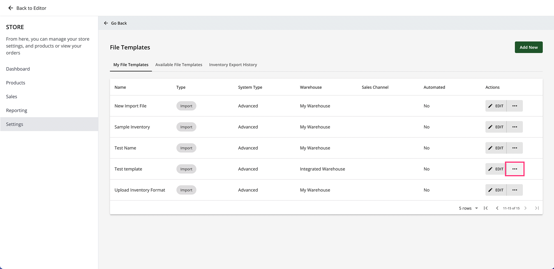554x269 pixels.
Task: Open more actions for Test Name
Action: pos(515,148)
